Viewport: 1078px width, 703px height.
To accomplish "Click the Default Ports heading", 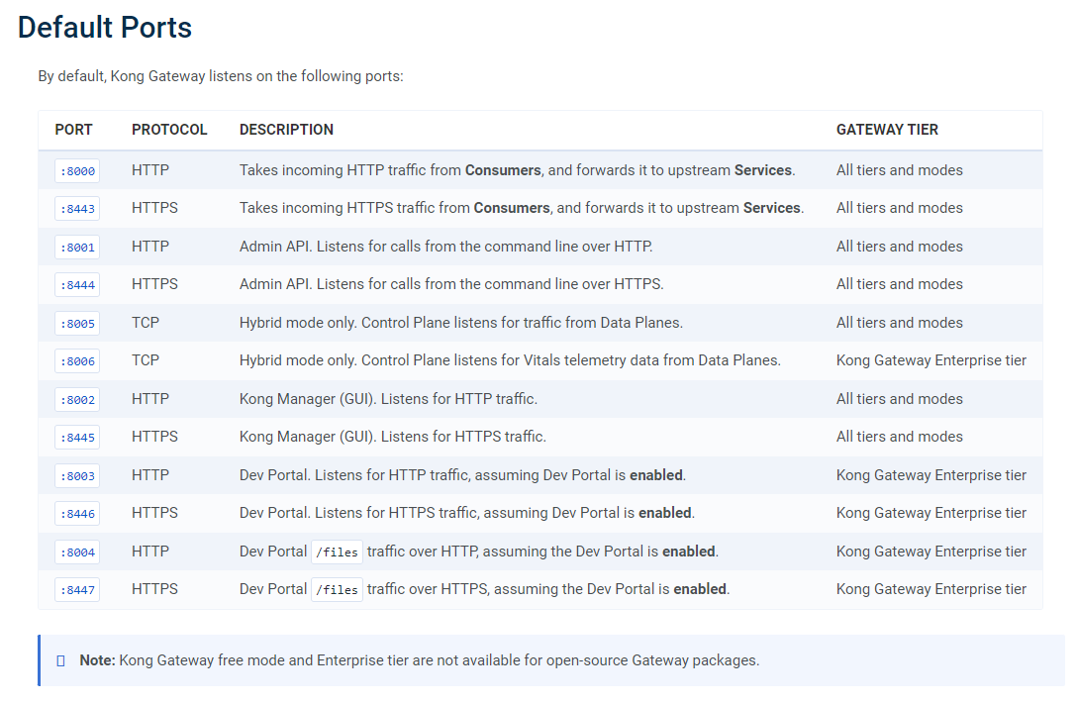I will tap(105, 28).
